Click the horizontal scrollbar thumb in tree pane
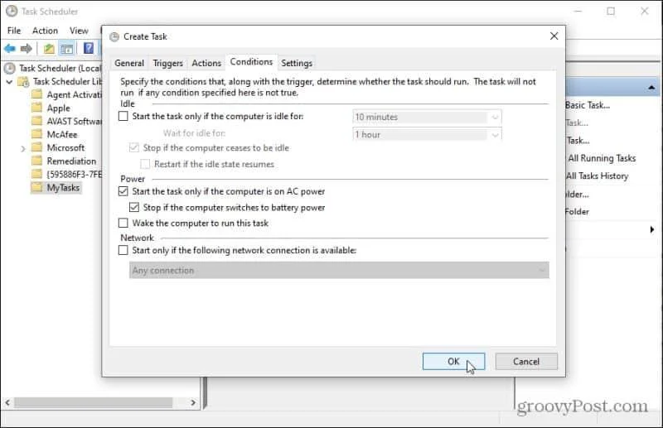This screenshot has width=663, height=428. (x=94, y=402)
